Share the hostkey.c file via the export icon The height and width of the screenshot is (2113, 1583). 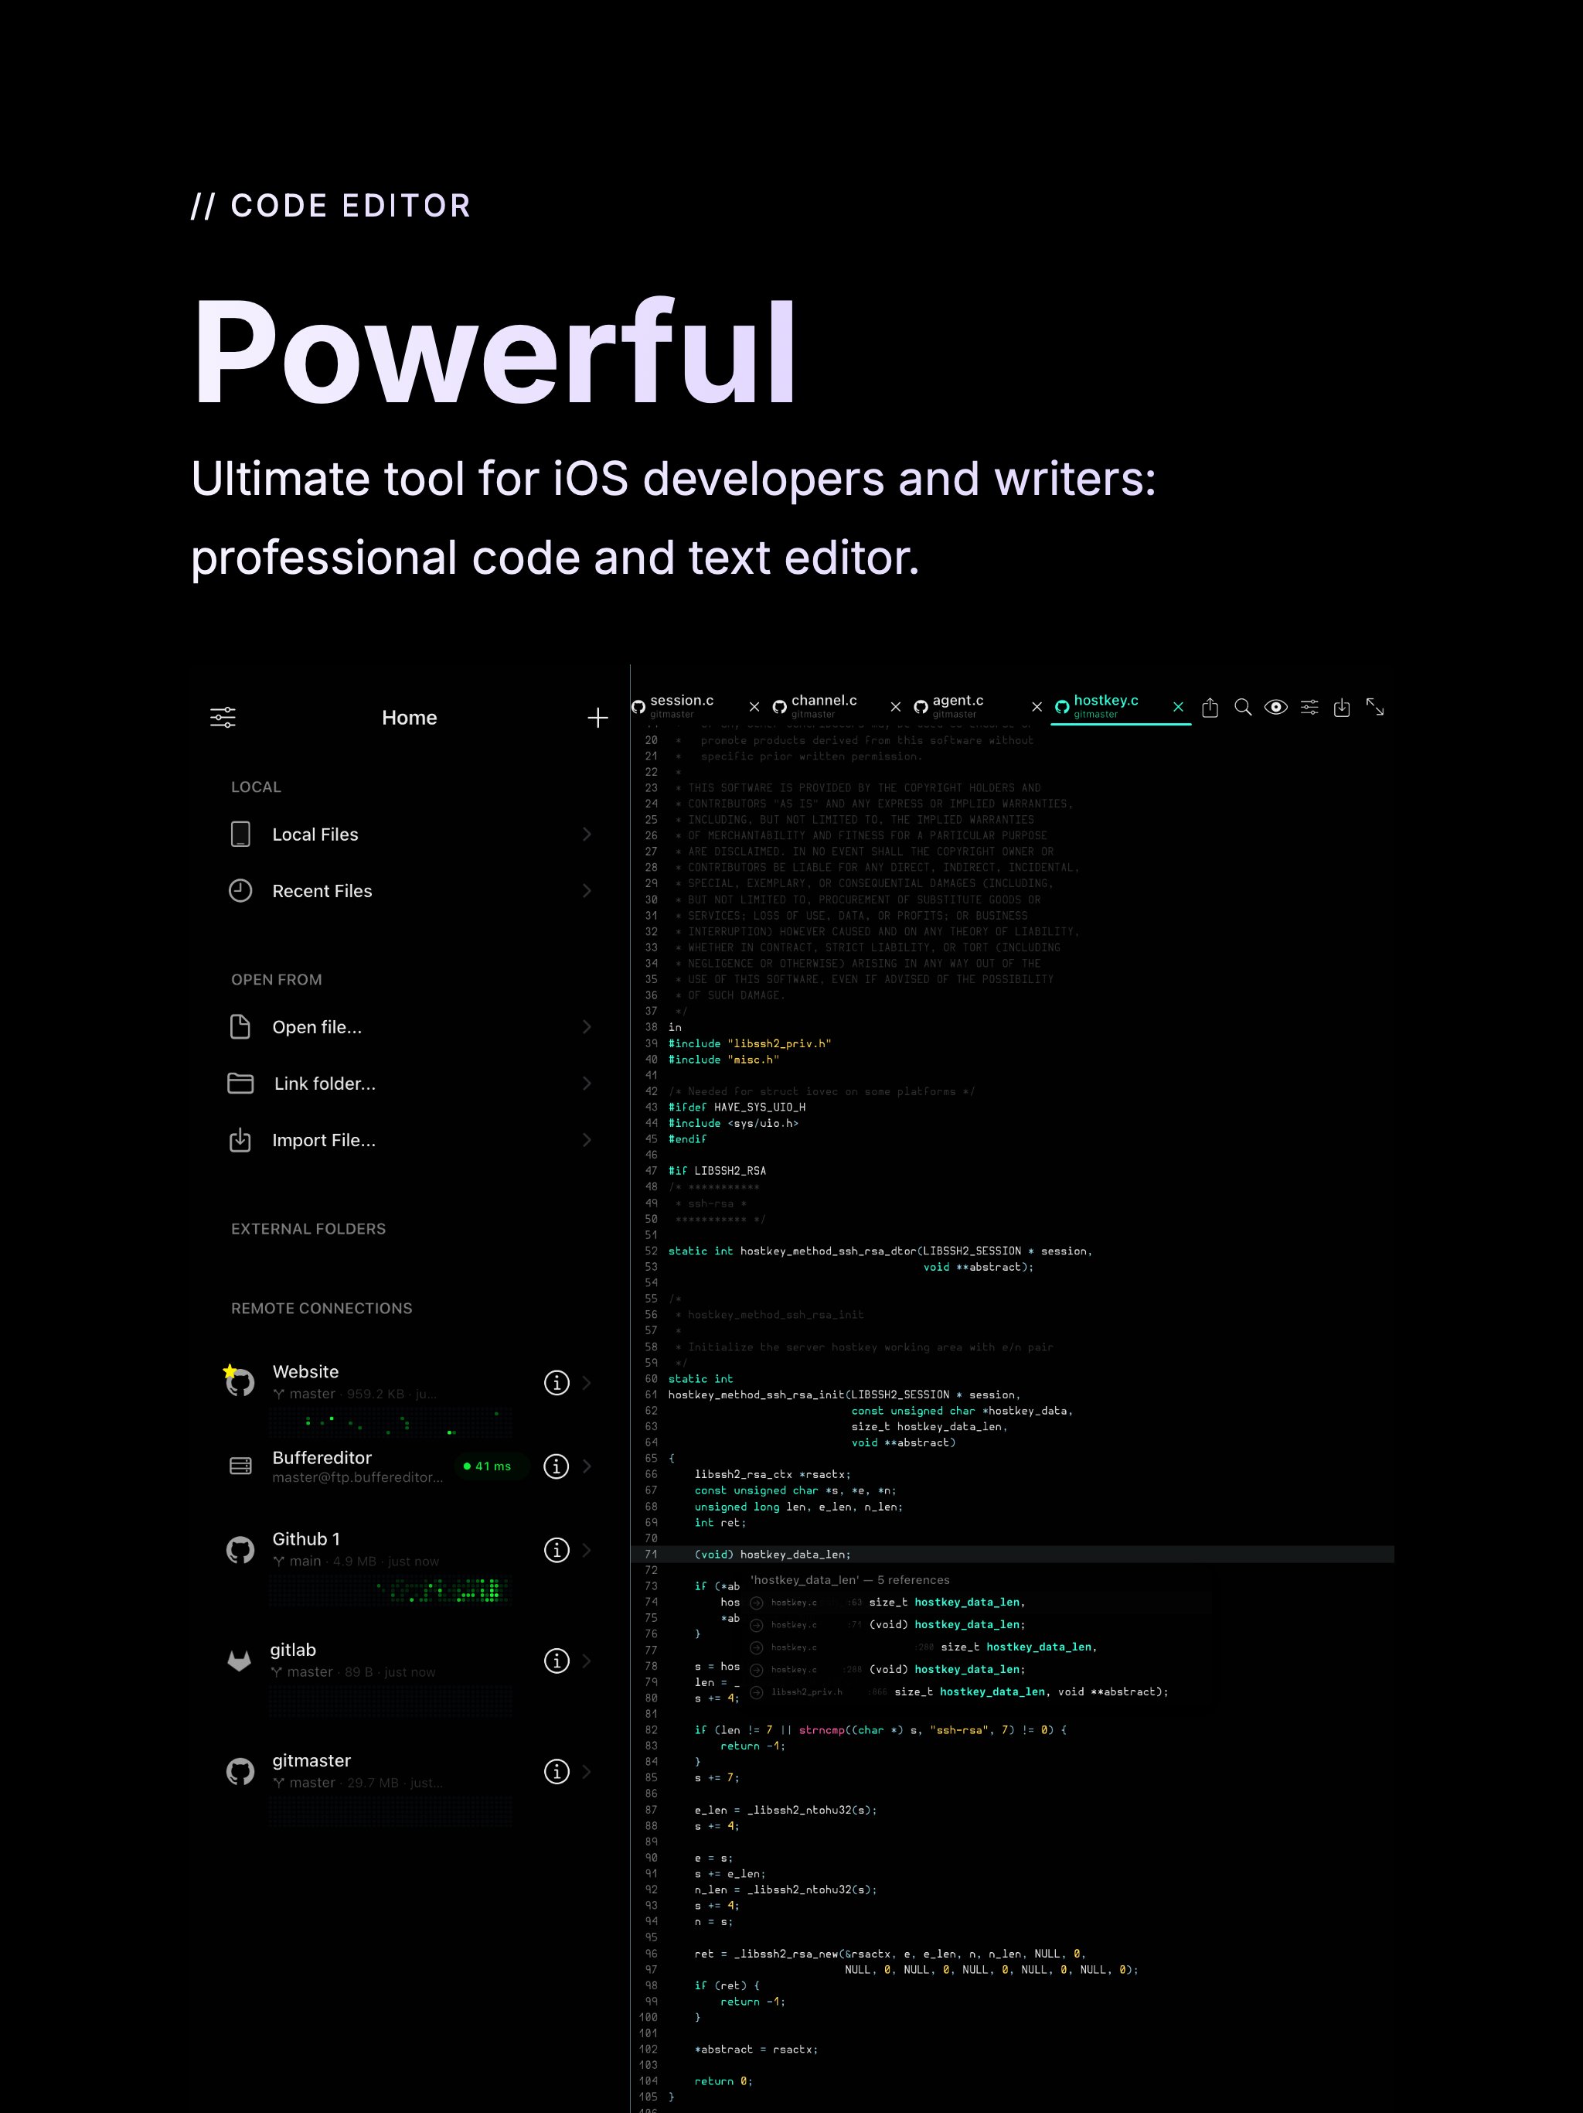click(x=1210, y=707)
